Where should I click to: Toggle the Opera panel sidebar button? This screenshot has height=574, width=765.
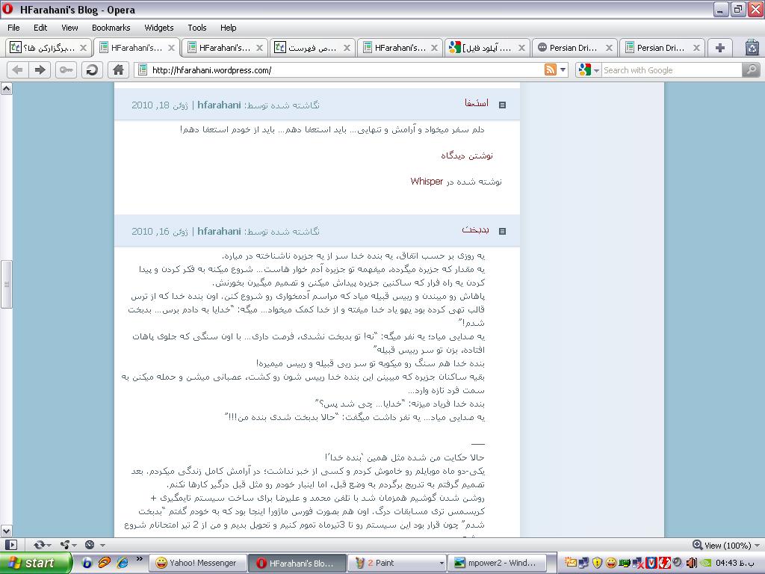point(10,545)
